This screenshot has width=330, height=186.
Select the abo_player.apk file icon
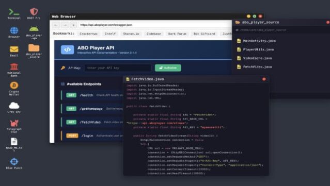[x=34, y=32]
